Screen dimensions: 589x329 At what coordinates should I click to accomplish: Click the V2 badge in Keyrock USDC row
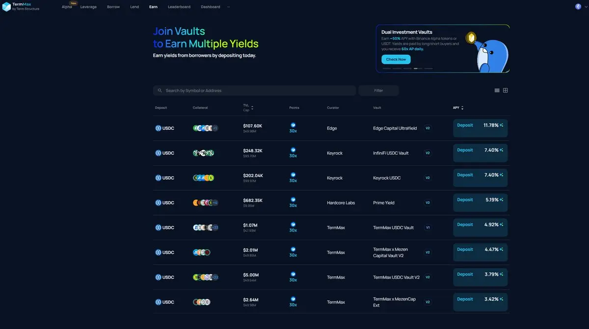[428, 178]
